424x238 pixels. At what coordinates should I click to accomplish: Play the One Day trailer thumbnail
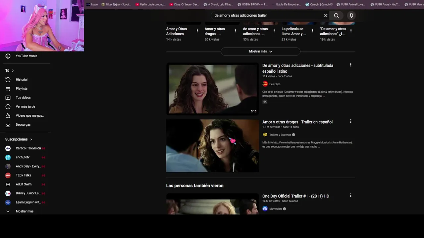pos(212,204)
